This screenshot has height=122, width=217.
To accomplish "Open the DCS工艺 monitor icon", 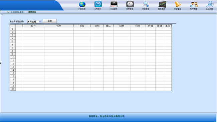I will (114, 4).
